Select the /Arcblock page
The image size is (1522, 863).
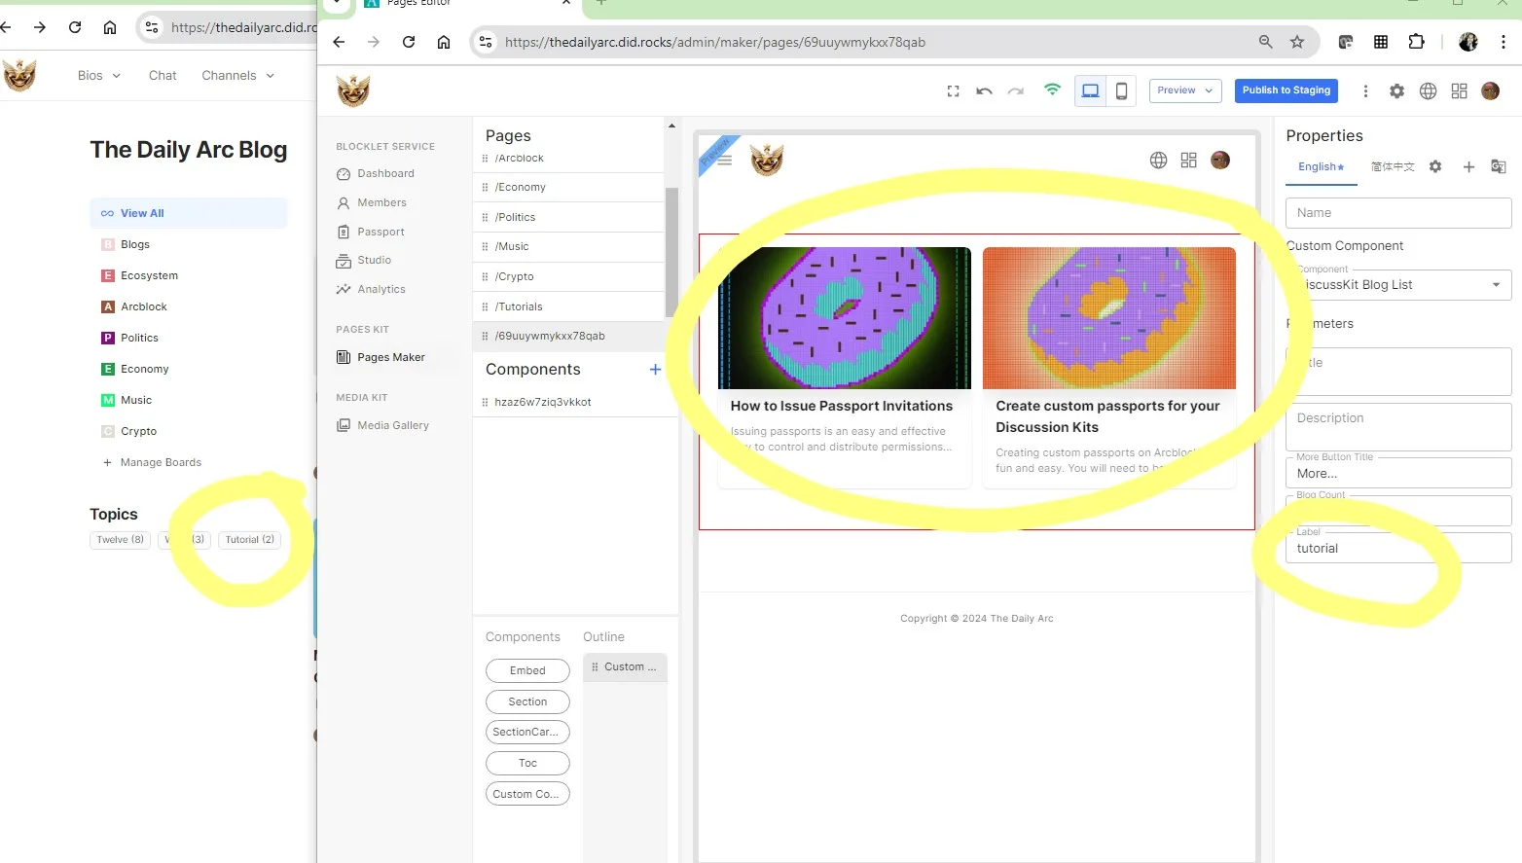click(568, 159)
